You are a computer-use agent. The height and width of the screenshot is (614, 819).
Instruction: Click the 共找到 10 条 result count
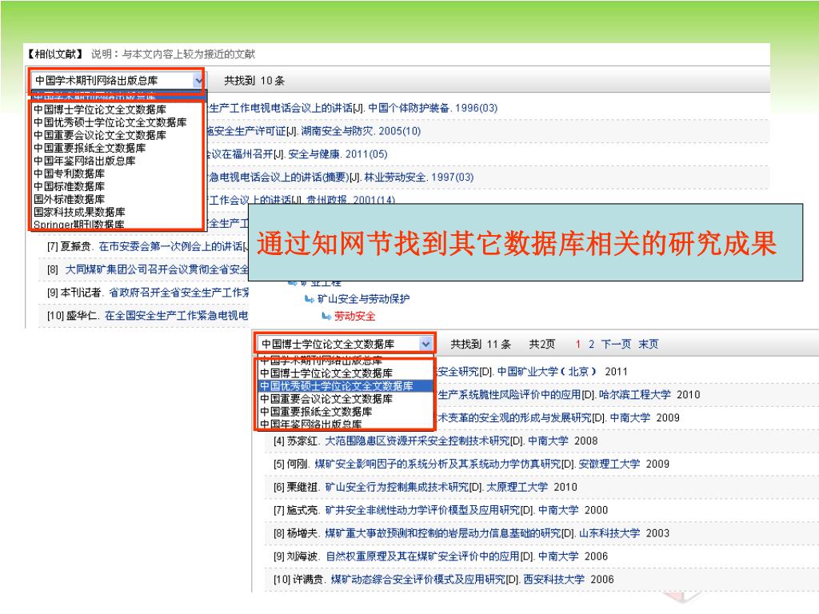[254, 81]
